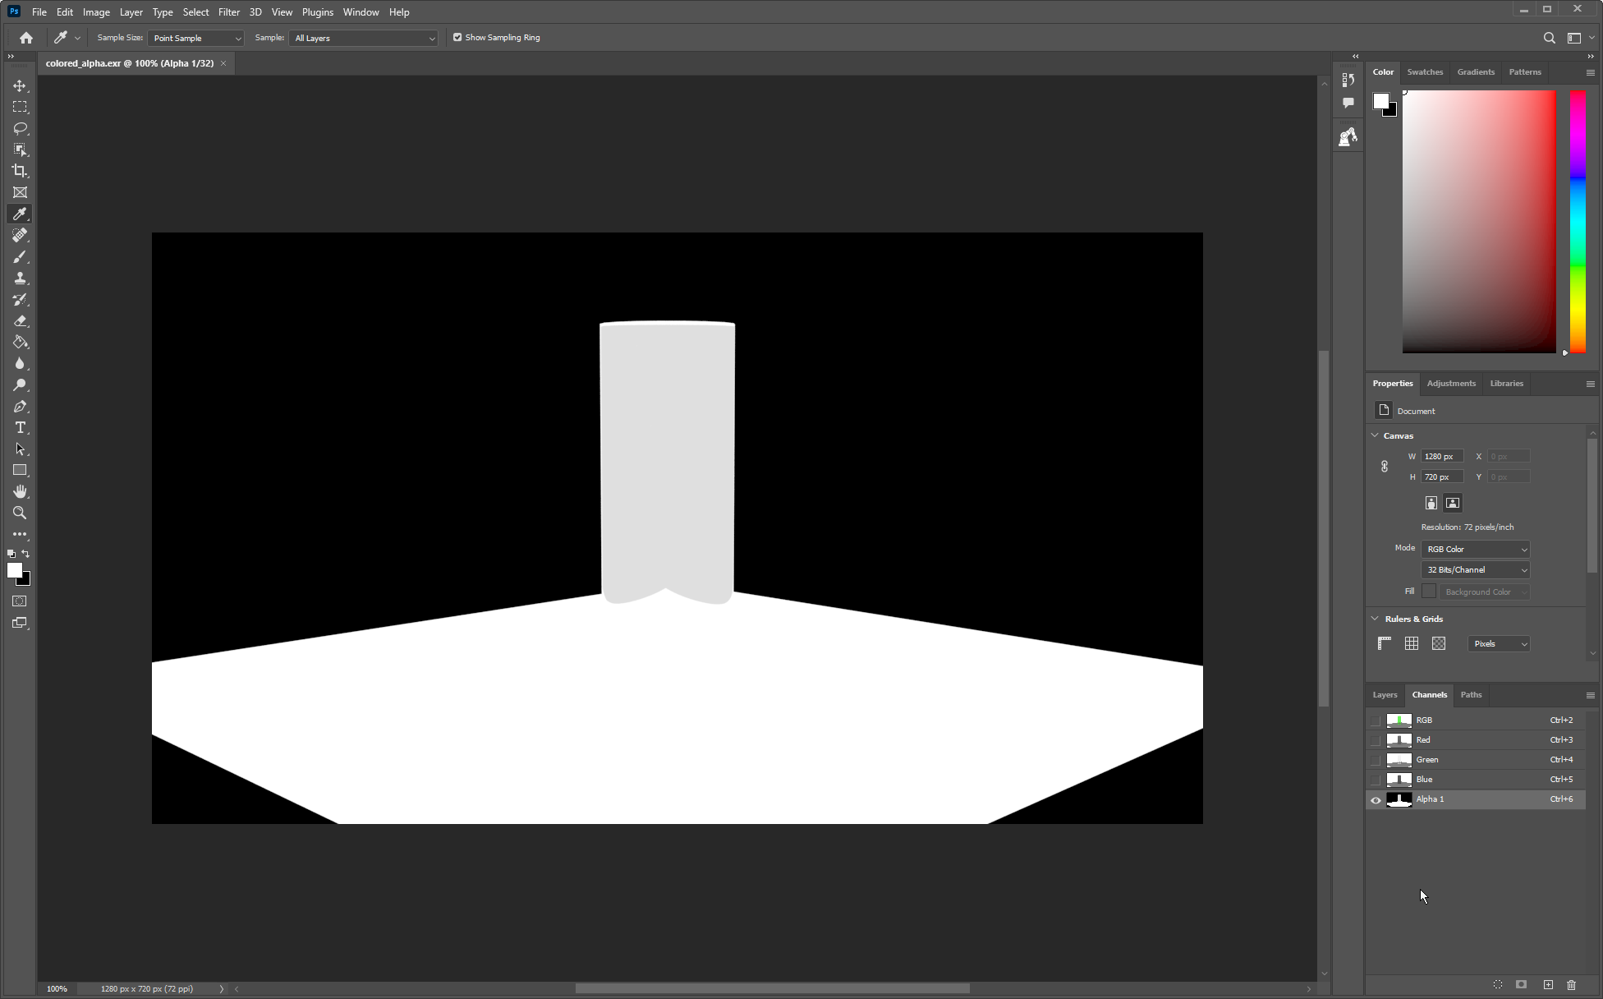The height and width of the screenshot is (999, 1603).
Task: Open Channels panel options menu
Action: [x=1590, y=695]
